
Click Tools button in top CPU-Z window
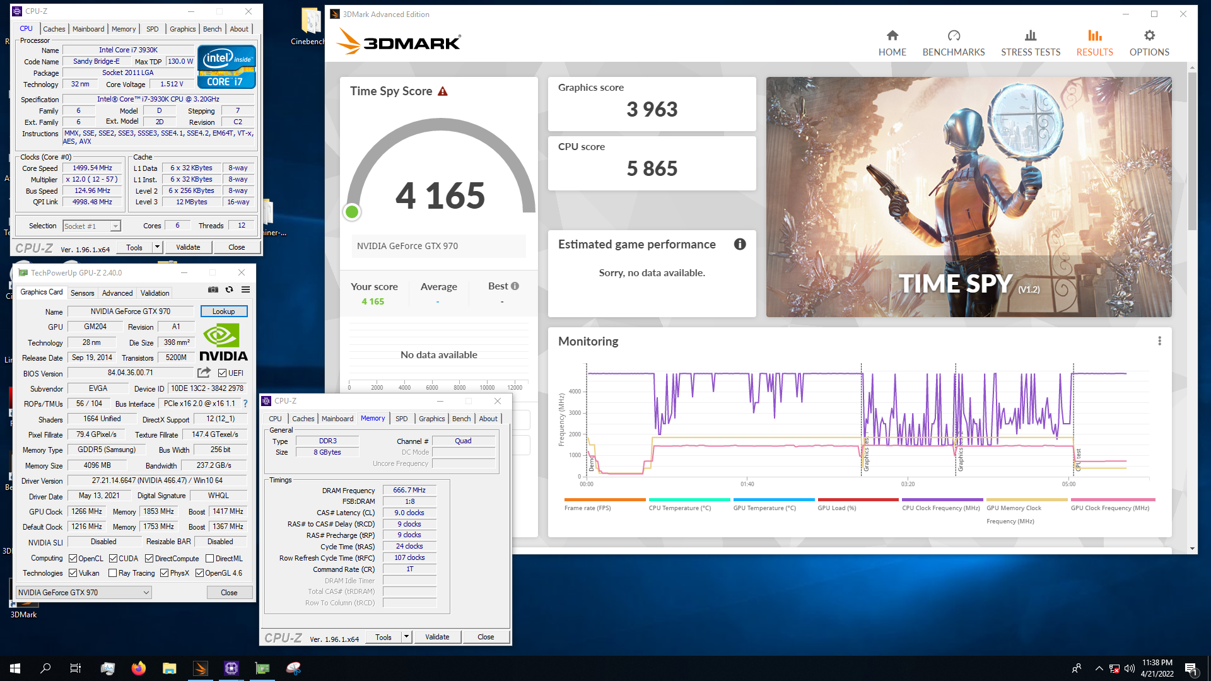(134, 247)
